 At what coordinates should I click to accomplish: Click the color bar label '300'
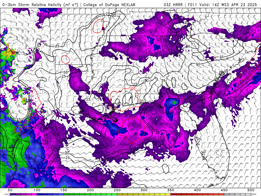pyautogui.click(x=144, y=190)
